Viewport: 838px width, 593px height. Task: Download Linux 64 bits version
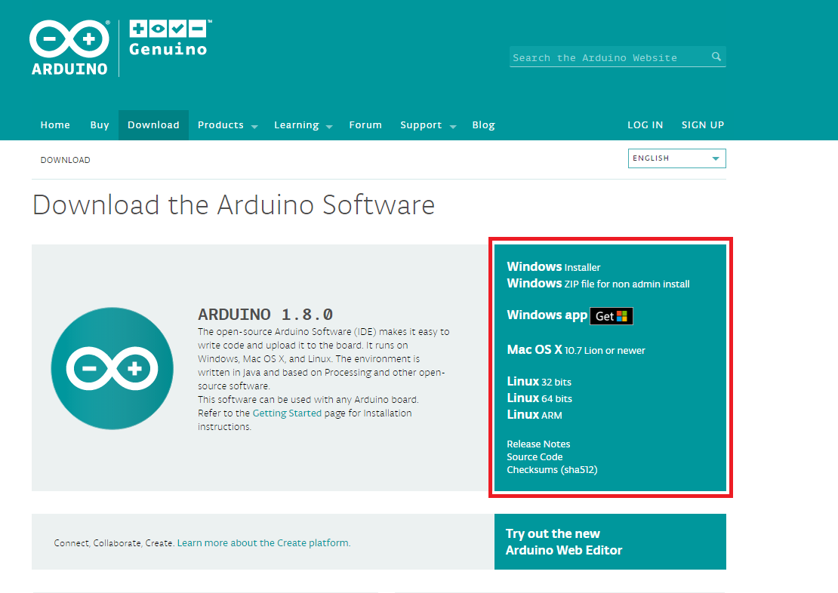tap(539, 398)
